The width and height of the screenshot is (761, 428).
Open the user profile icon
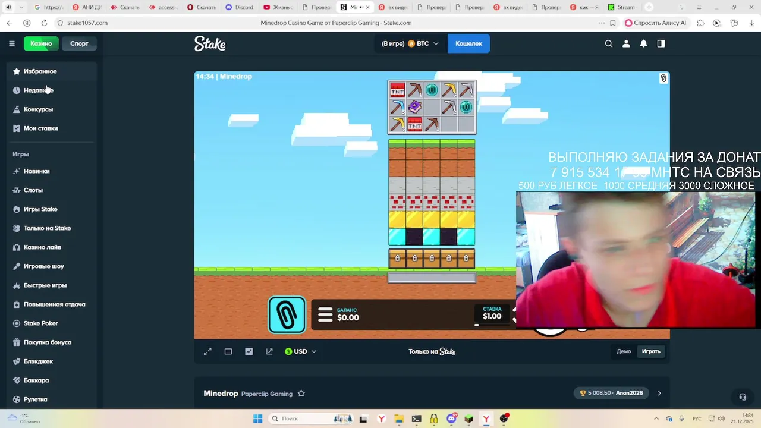(626, 43)
